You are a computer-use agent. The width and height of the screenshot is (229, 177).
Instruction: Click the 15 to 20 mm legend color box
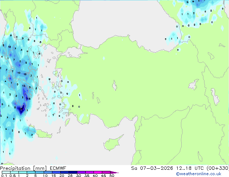tap(56, 172)
